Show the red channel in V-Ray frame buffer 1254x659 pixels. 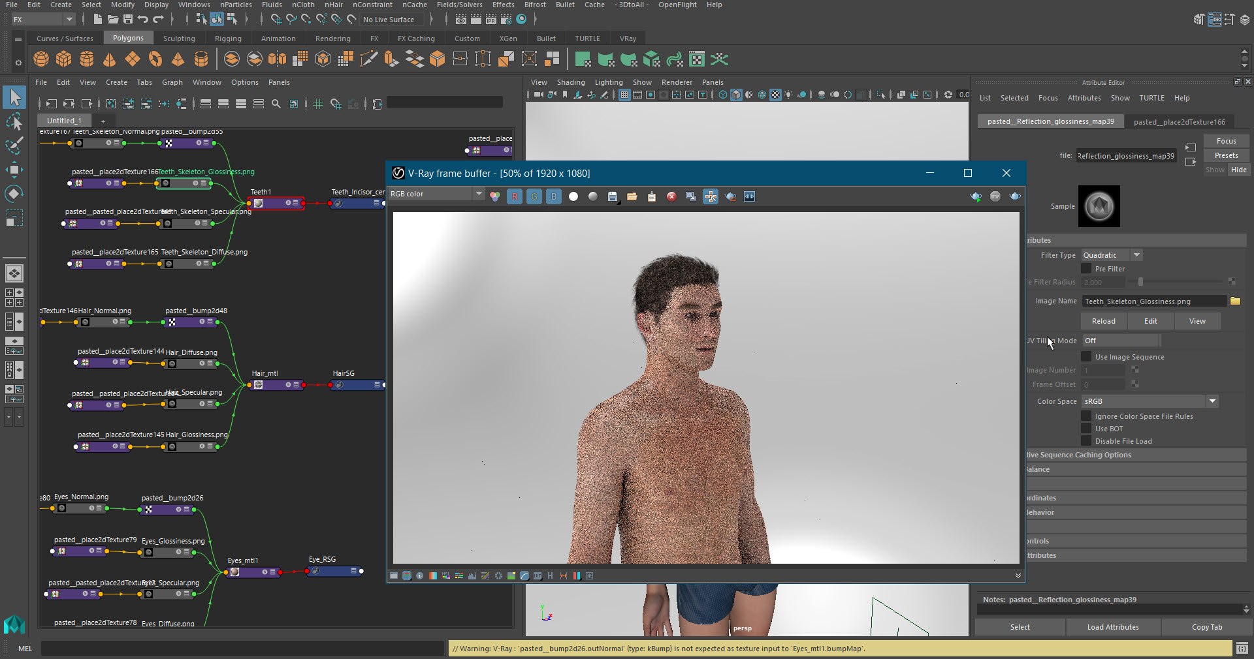pyautogui.click(x=515, y=196)
